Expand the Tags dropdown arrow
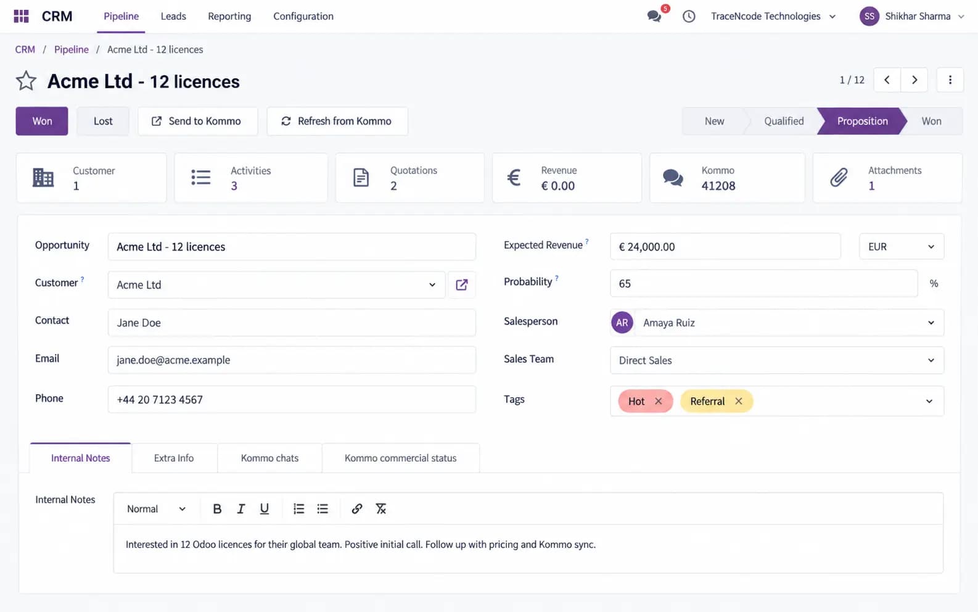Viewport: 978px width, 612px height. (x=929, y=401)
